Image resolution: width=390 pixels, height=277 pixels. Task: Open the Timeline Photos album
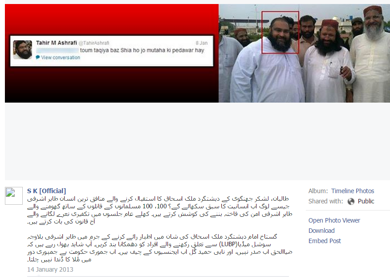[x=353, y=191]
